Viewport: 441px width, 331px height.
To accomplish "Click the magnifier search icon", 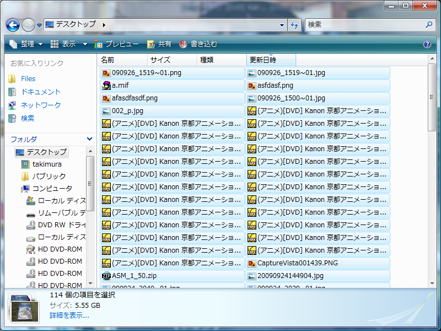I will [x=429, y=25].
